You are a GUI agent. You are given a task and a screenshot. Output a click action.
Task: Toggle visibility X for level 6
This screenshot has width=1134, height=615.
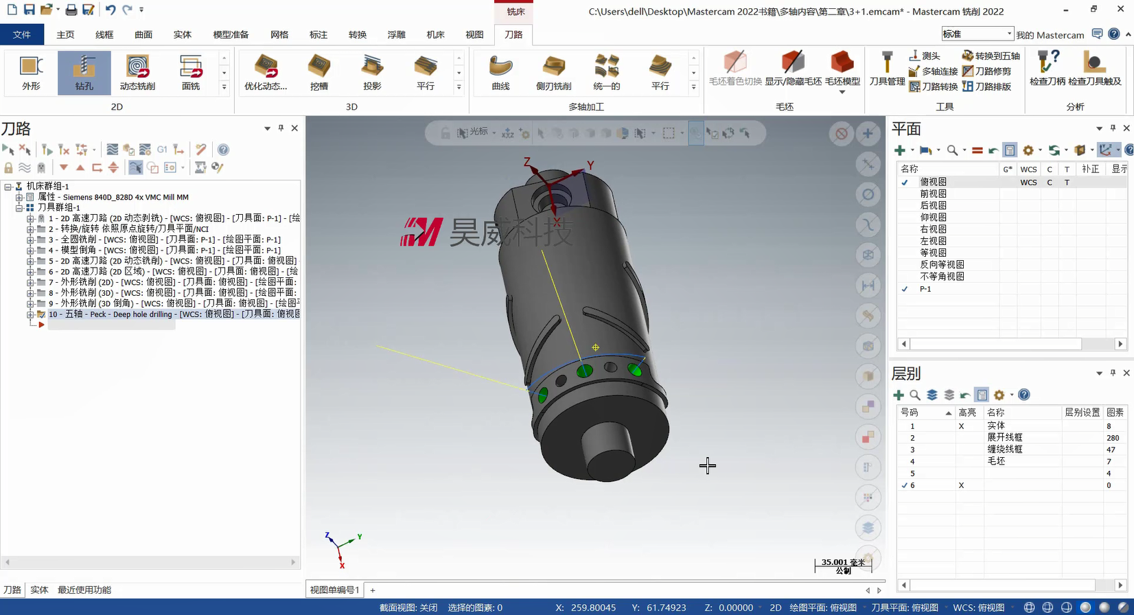tap(961, 485)
